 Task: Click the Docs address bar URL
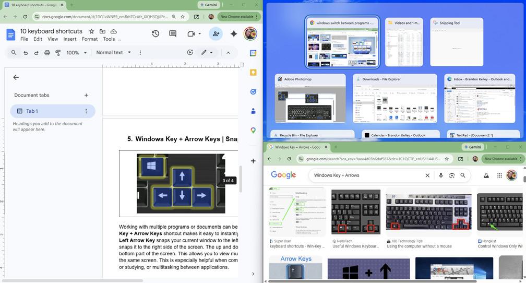[105, 17]
